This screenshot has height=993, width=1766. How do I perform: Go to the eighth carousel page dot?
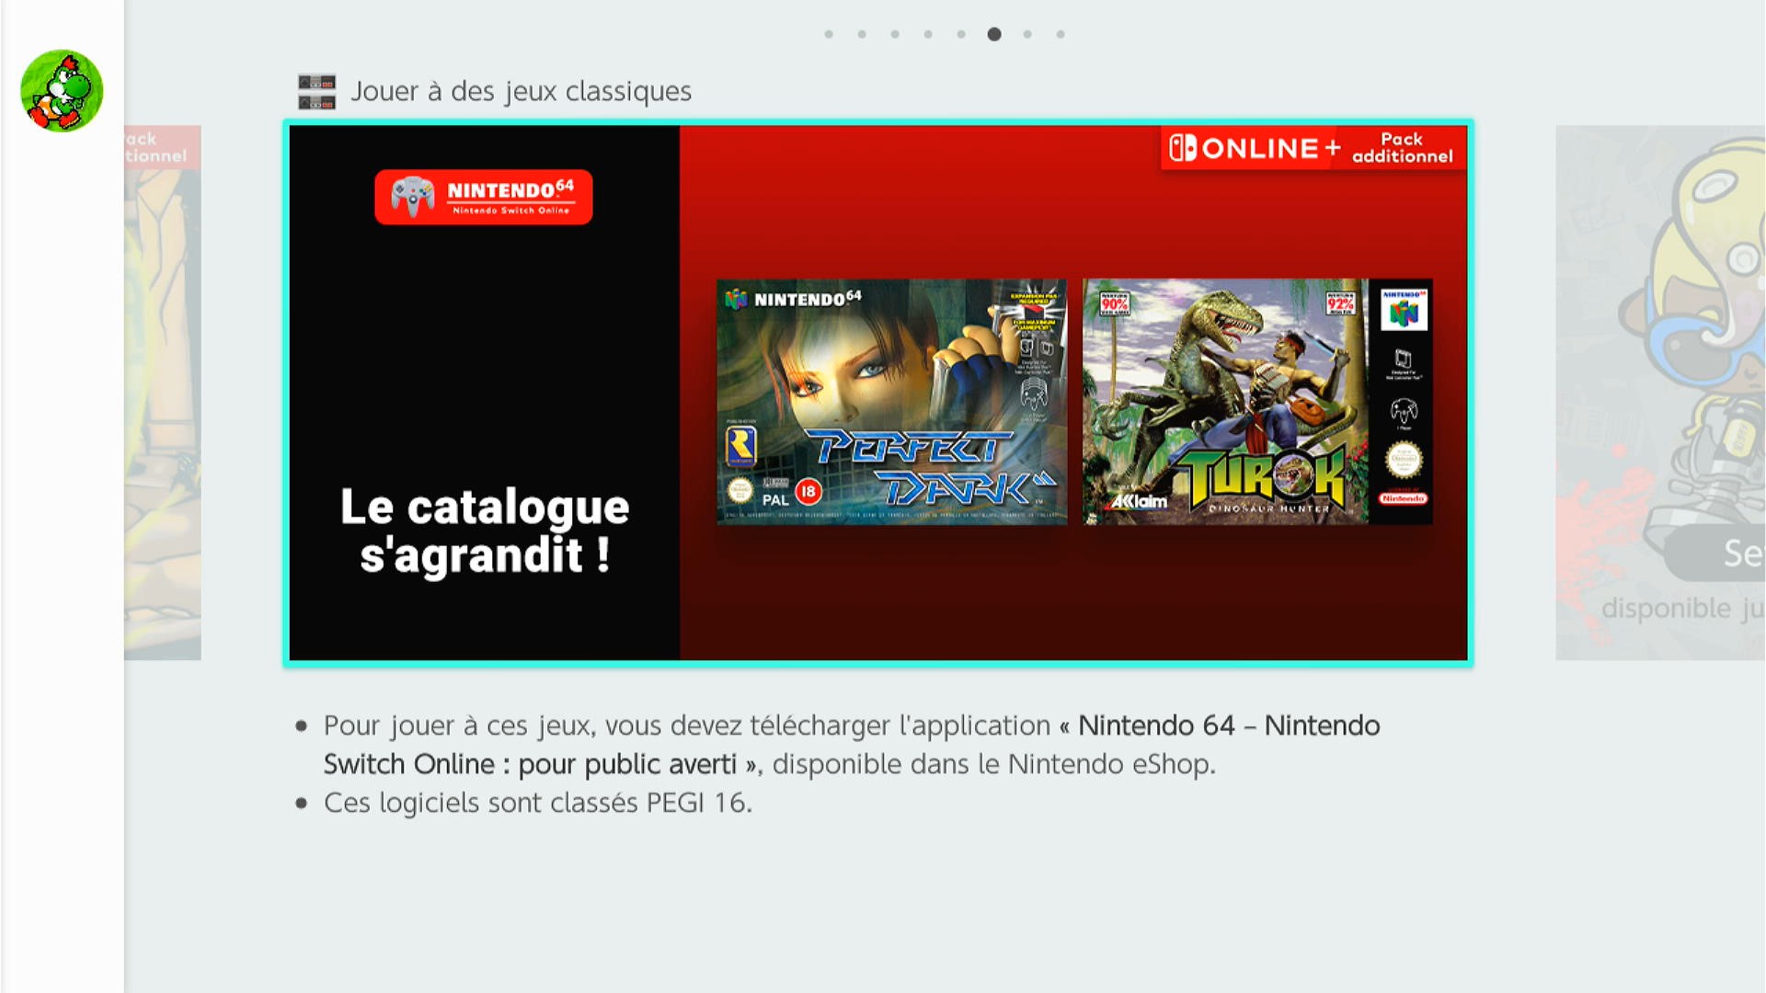[x=1061, y=34]
